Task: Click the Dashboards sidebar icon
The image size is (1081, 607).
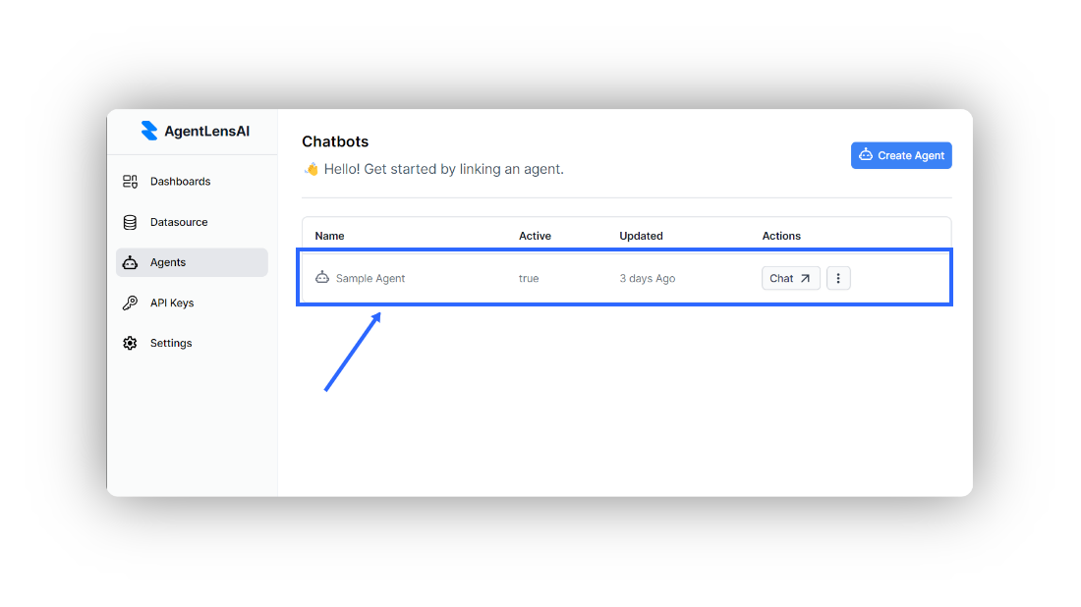Action: pyautogui.click(x=130, y=182)
